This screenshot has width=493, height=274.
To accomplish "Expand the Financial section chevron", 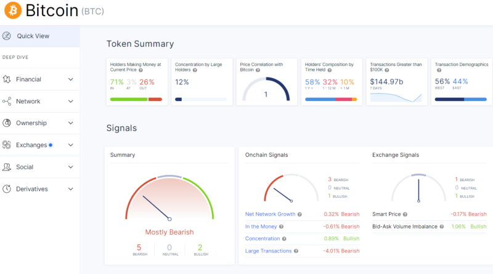I will tap(71, 79).
